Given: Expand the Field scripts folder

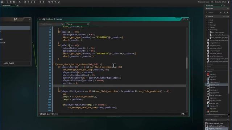Looking at the screenshot, I should click(x=208, y=20).
